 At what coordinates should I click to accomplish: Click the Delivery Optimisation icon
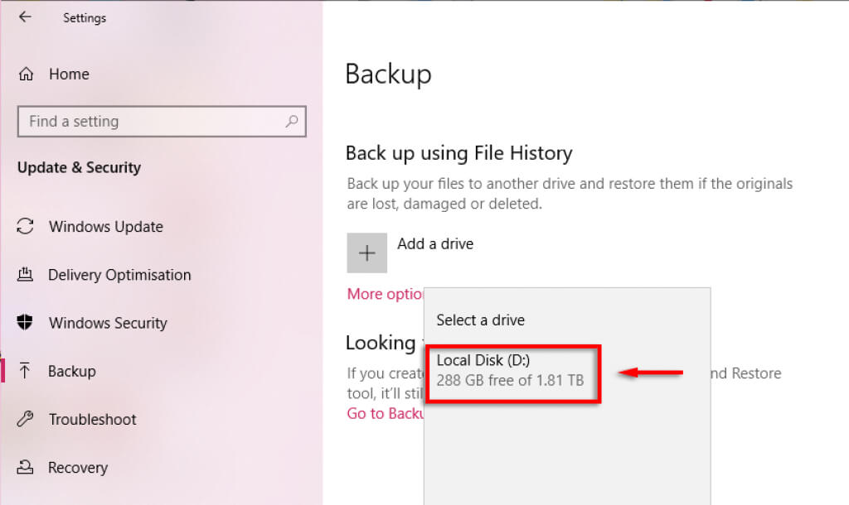coord(26,274)
